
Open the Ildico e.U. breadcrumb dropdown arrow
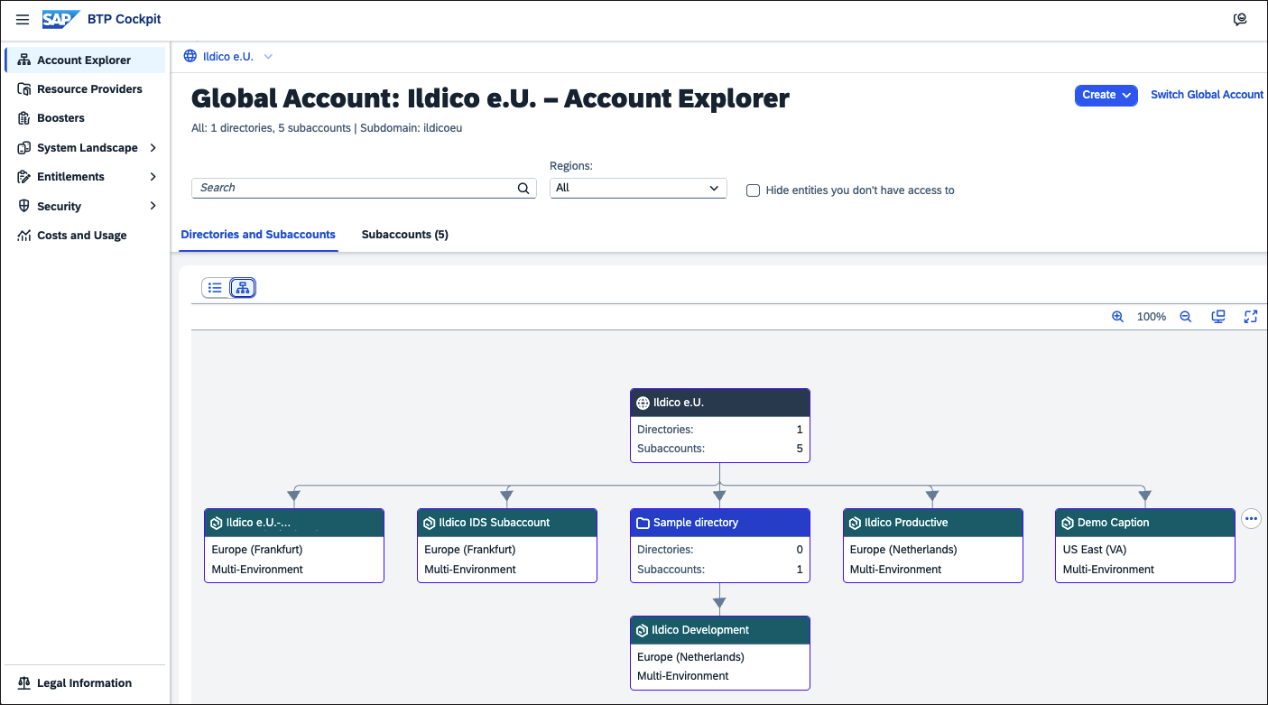(268, 57)
